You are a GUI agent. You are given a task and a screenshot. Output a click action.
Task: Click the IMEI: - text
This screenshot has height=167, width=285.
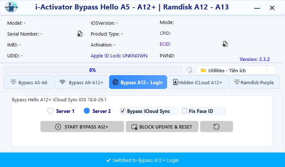(14, 45)
